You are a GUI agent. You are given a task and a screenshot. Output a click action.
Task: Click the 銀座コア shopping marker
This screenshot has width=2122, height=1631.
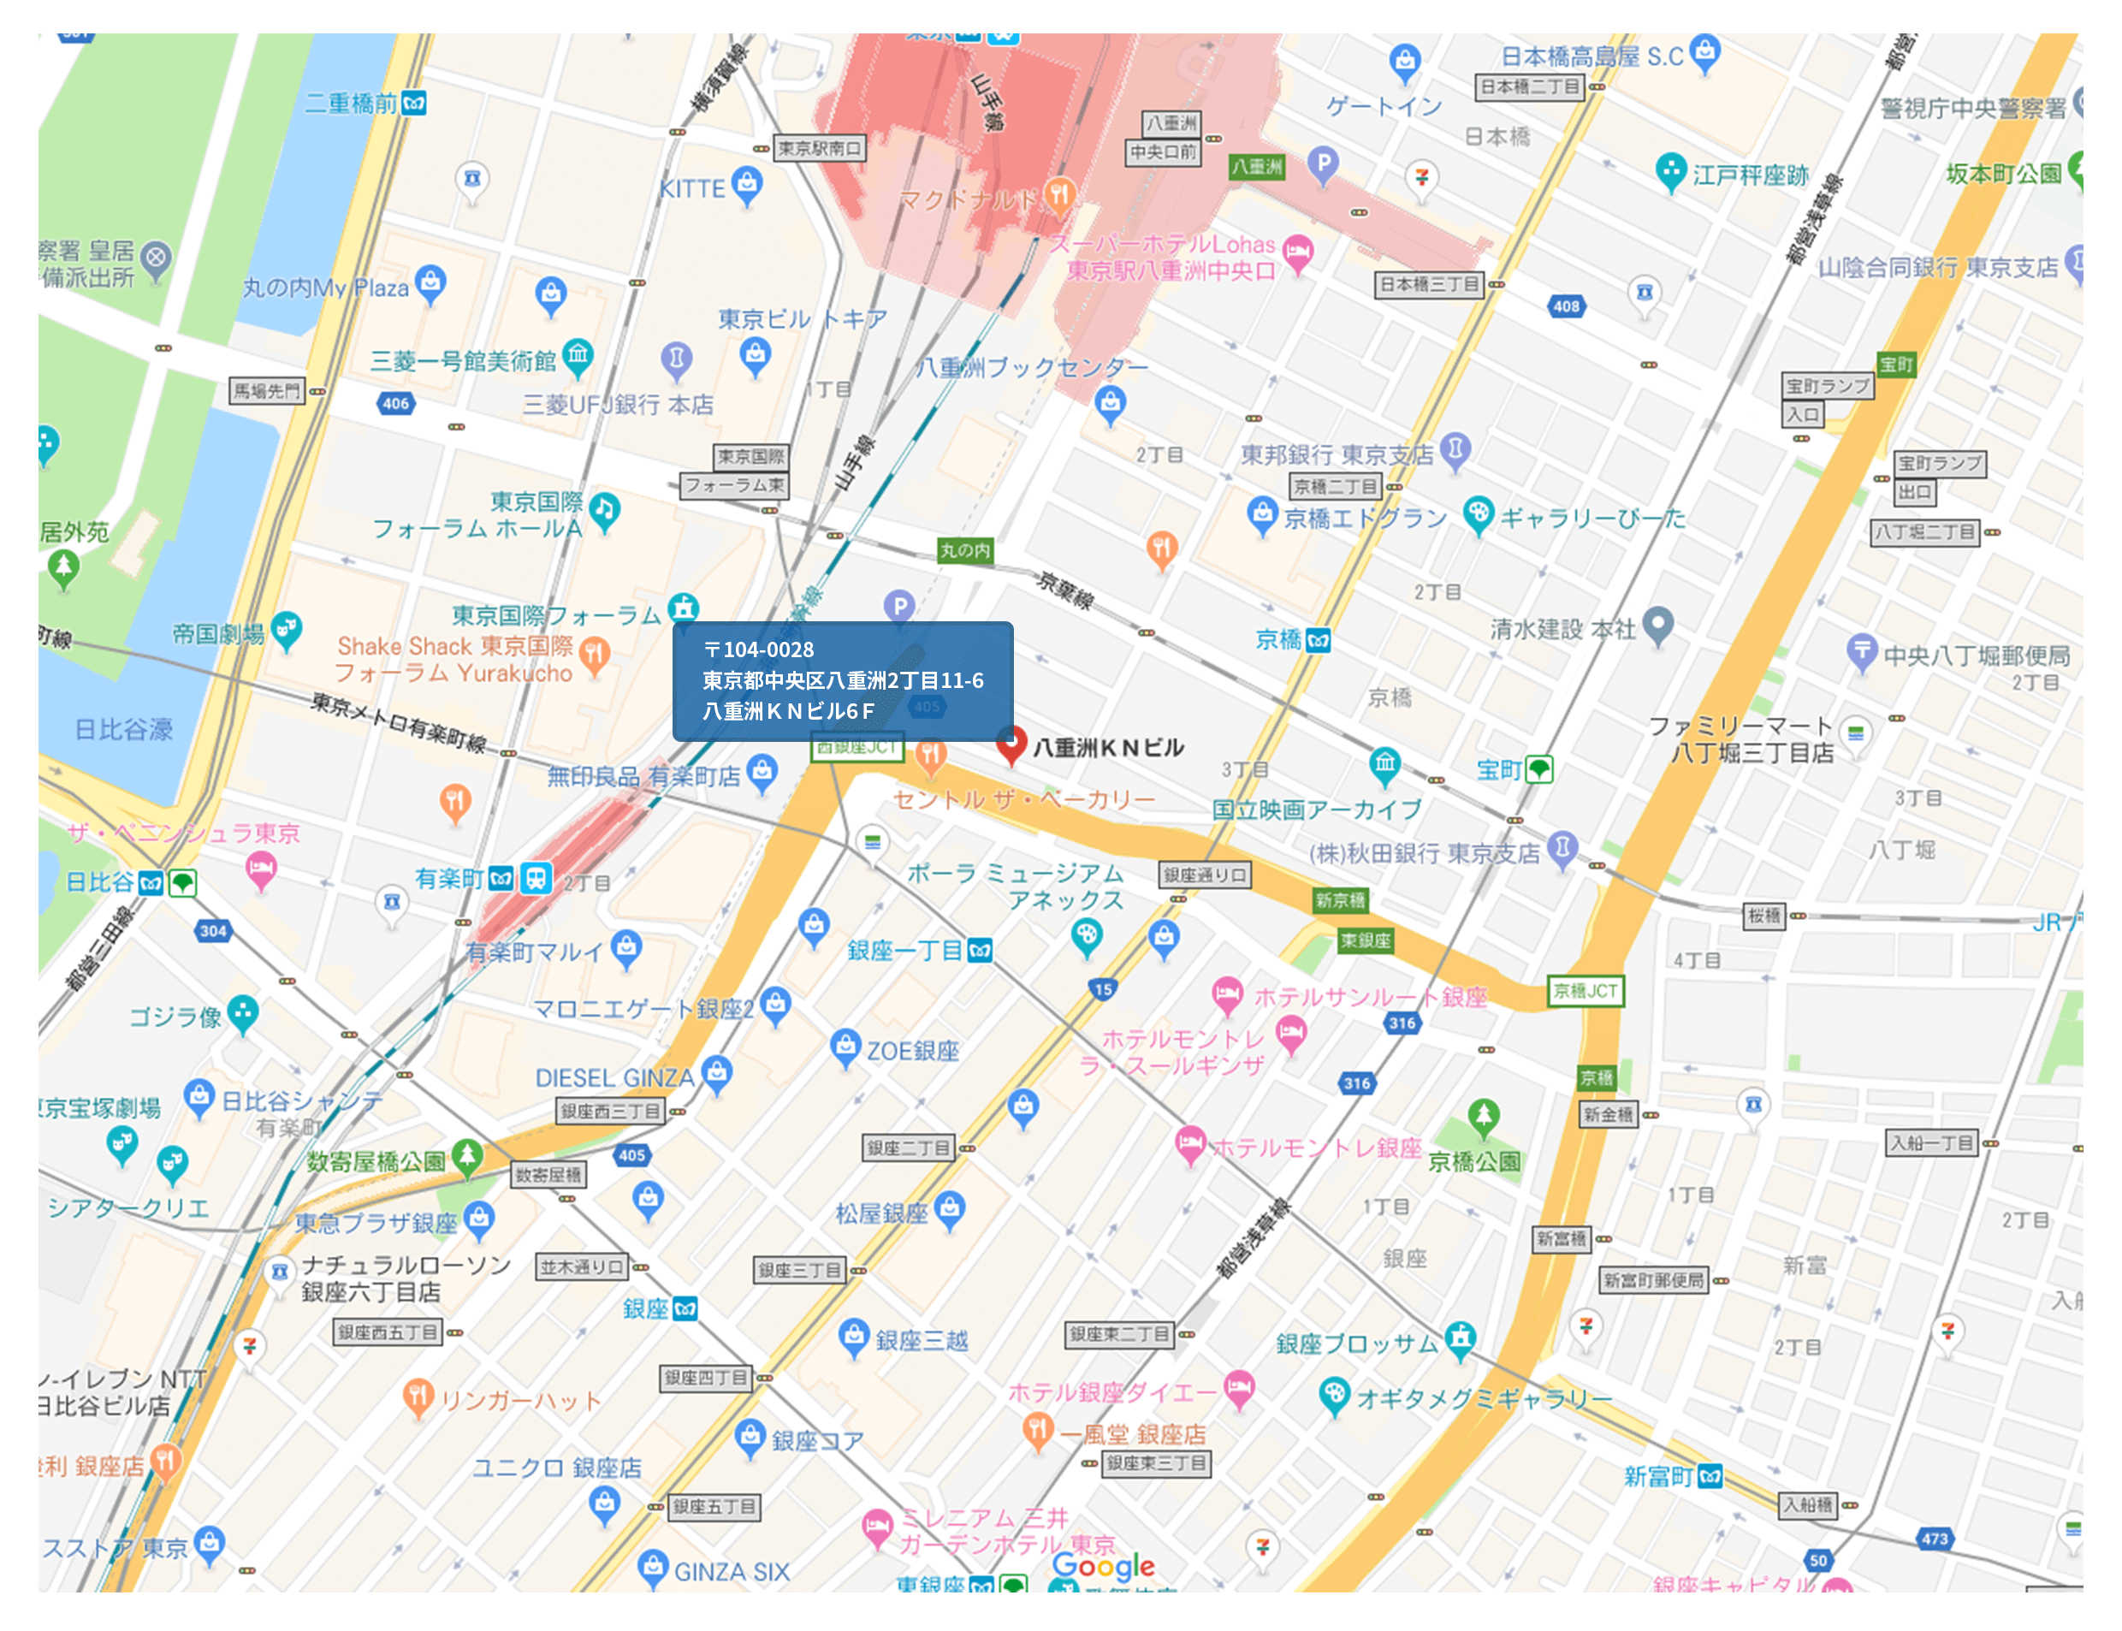click(x=750, y=1438)
